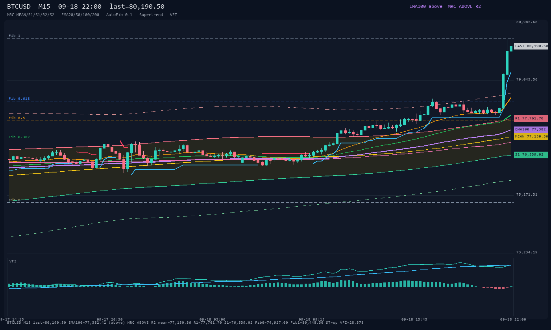
Task: Click the purple EMA100 price tag on the axis
Action: 531,129
